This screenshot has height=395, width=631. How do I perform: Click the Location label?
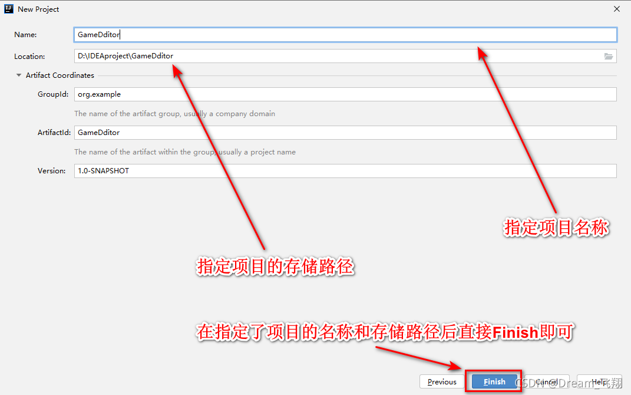coord(29,57)
